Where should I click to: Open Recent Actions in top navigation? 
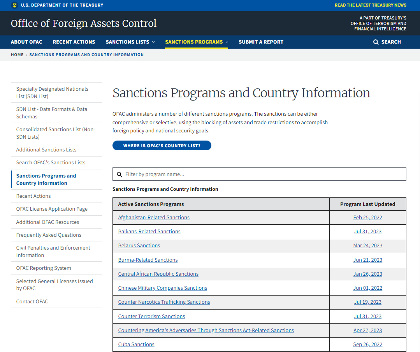click(74, 42)
